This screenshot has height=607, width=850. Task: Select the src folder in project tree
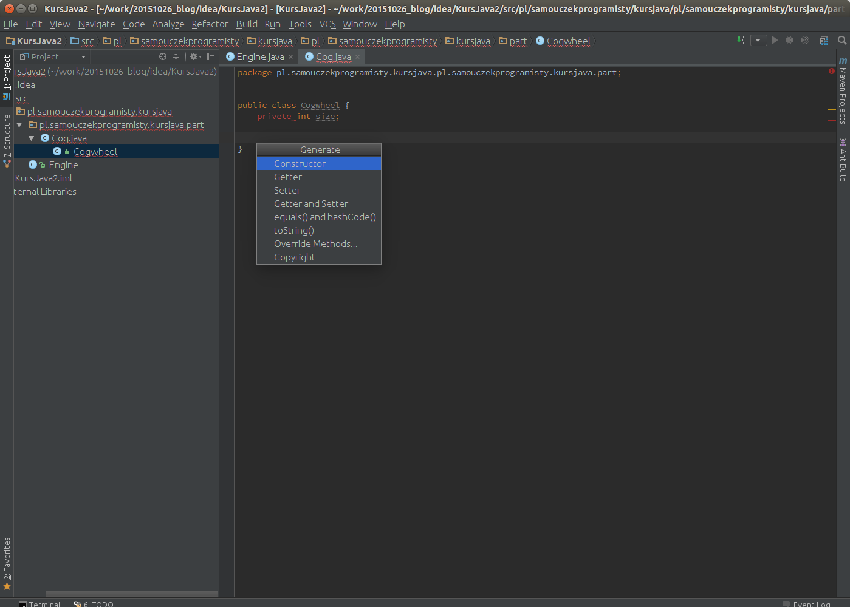point(21,98)
